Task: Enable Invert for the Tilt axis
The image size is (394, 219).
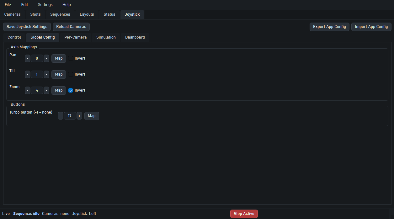Action: [70, 74]
